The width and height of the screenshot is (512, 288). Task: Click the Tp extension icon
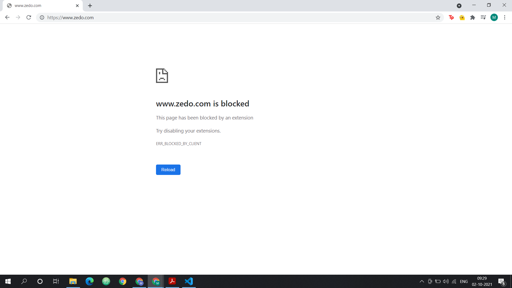click(451, 17)
